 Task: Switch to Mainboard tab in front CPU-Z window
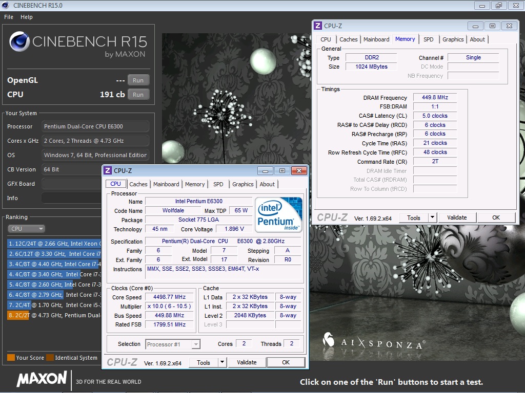[x=166, y=184]
